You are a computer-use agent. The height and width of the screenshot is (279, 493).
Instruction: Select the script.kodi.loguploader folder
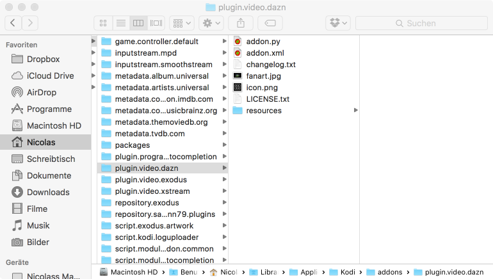163,237
